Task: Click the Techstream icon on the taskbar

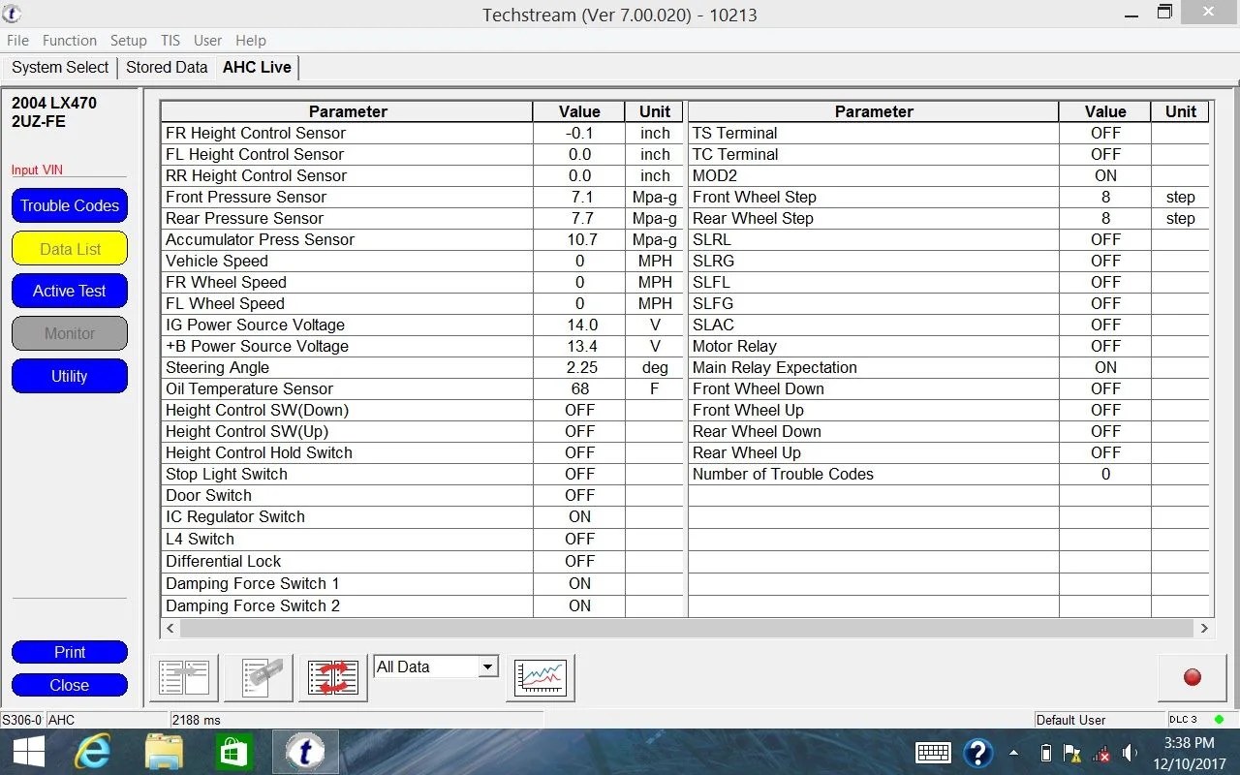Action: click(x=305, y=752)
